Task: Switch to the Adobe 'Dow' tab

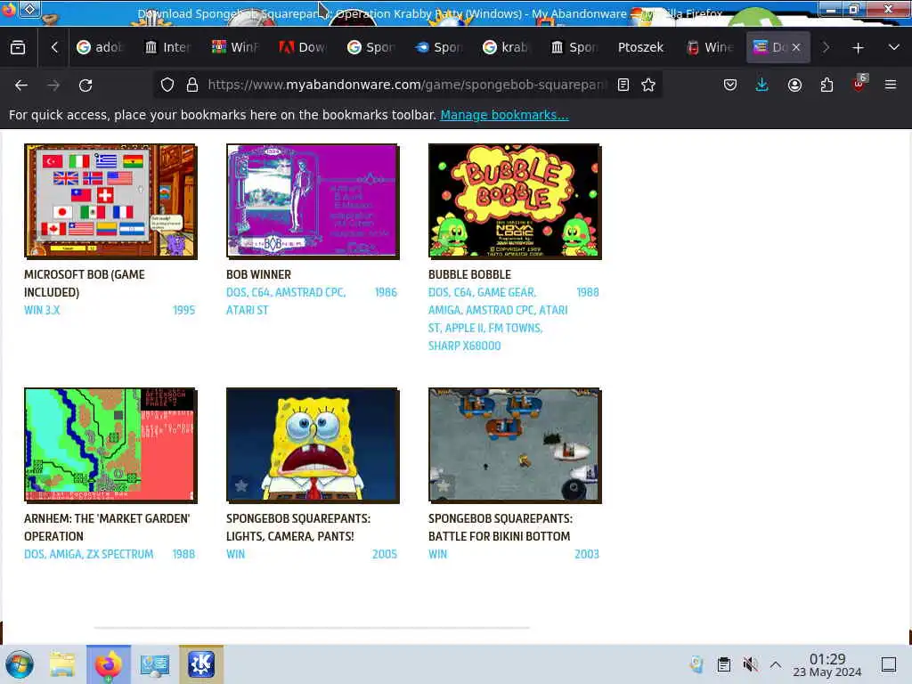Action: (x=304, y=48)
